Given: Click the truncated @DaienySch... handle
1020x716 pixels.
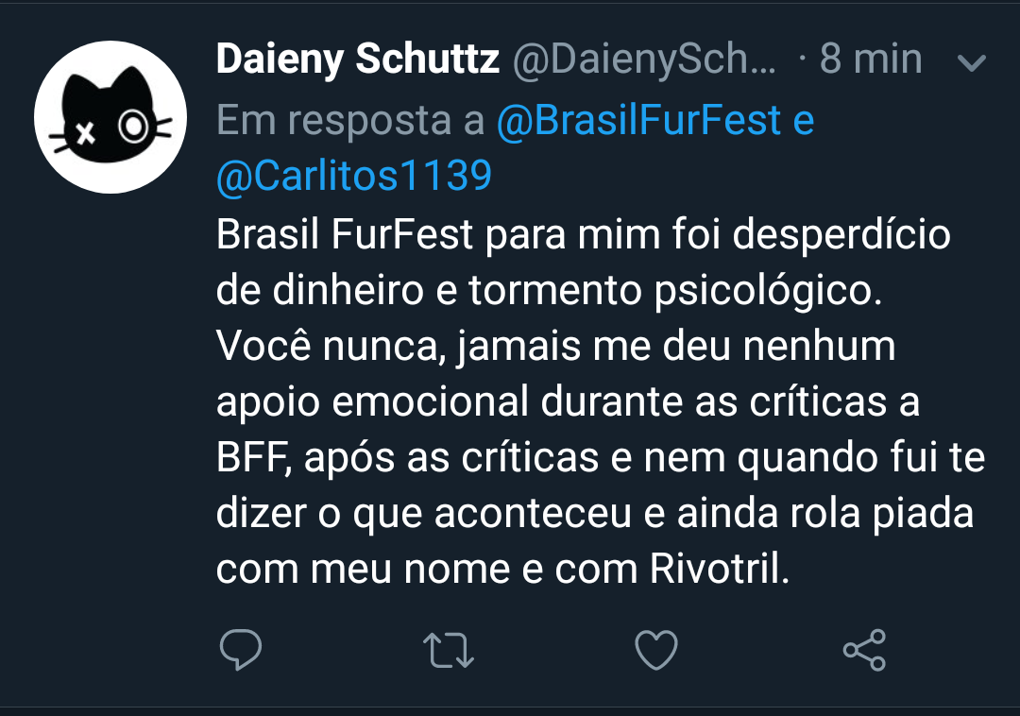Looking at the screenshot, I should [644, 60].
